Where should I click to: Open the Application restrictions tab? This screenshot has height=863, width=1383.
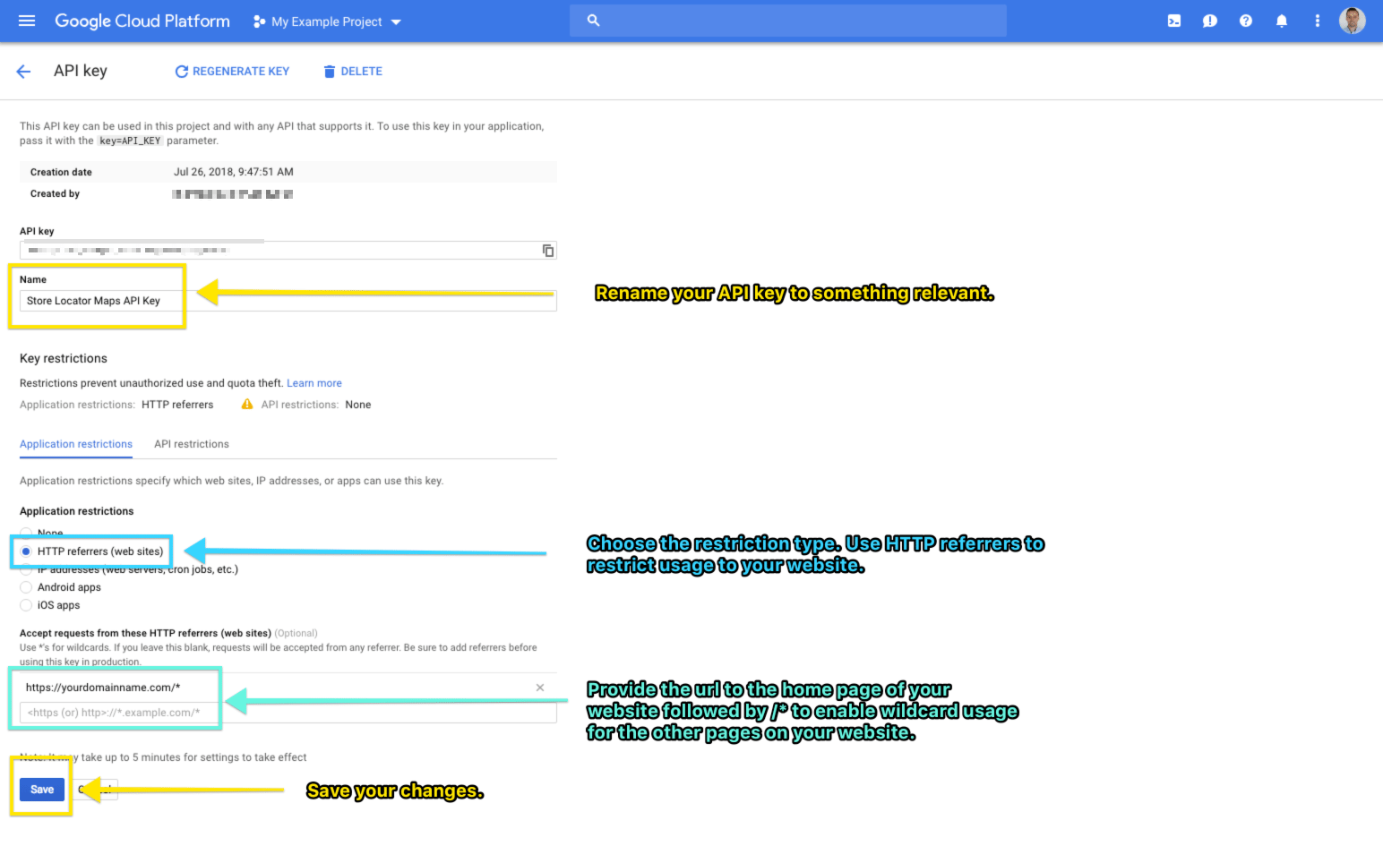point(75,443)
